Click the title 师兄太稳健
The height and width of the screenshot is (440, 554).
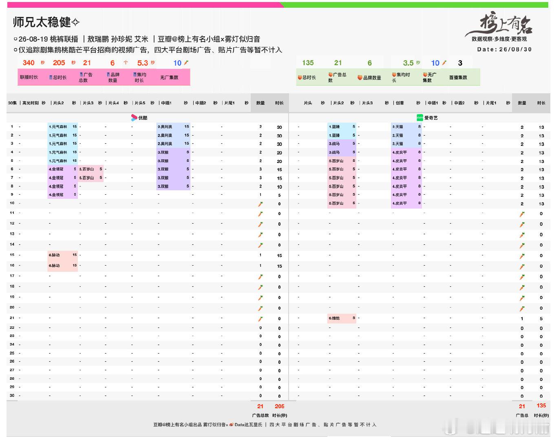click(x=42, y=22)
